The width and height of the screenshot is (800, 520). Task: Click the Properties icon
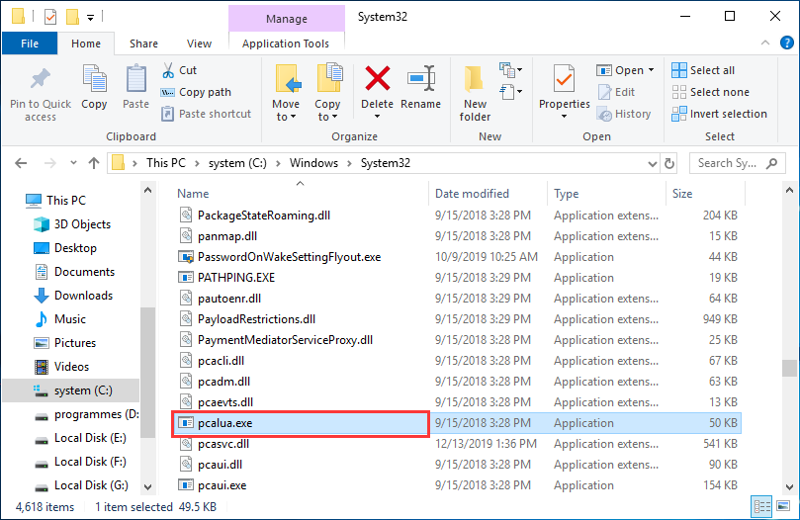tap(565, 78)
